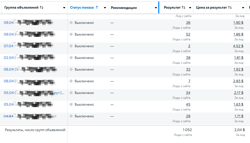250x143 pixels.
Task: Click status dot of 07.04 row
Action: pyautogui.click(x=71, y=46)
